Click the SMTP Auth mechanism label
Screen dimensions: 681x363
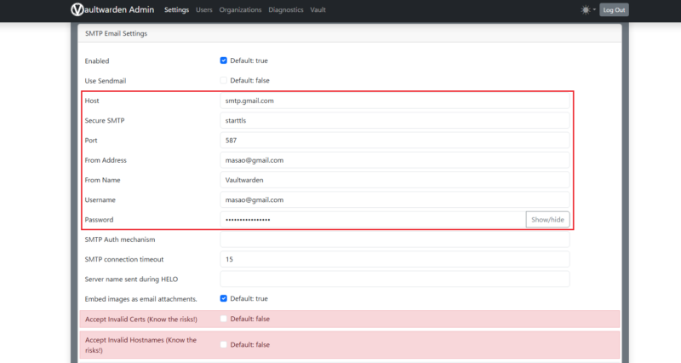(x=120, y=239)
